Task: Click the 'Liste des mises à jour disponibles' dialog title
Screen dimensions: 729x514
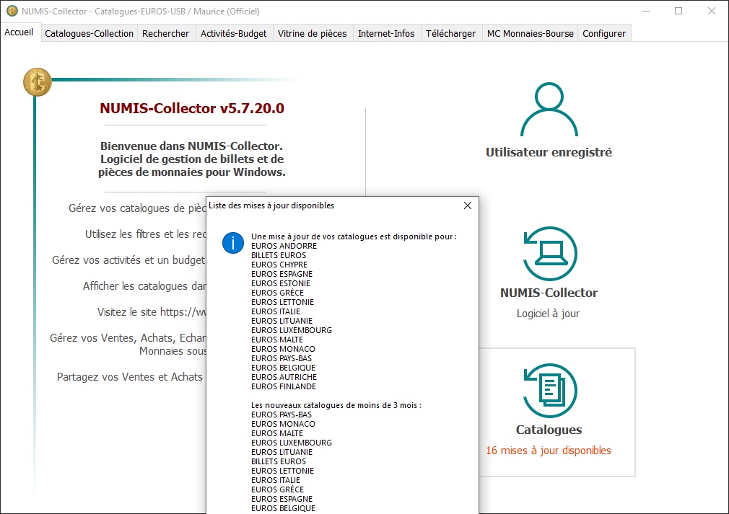Action: click(271, 205)
